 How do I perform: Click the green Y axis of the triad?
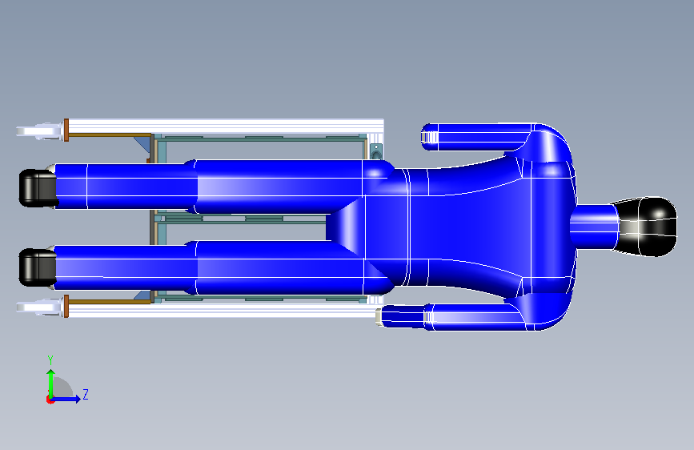51,384
